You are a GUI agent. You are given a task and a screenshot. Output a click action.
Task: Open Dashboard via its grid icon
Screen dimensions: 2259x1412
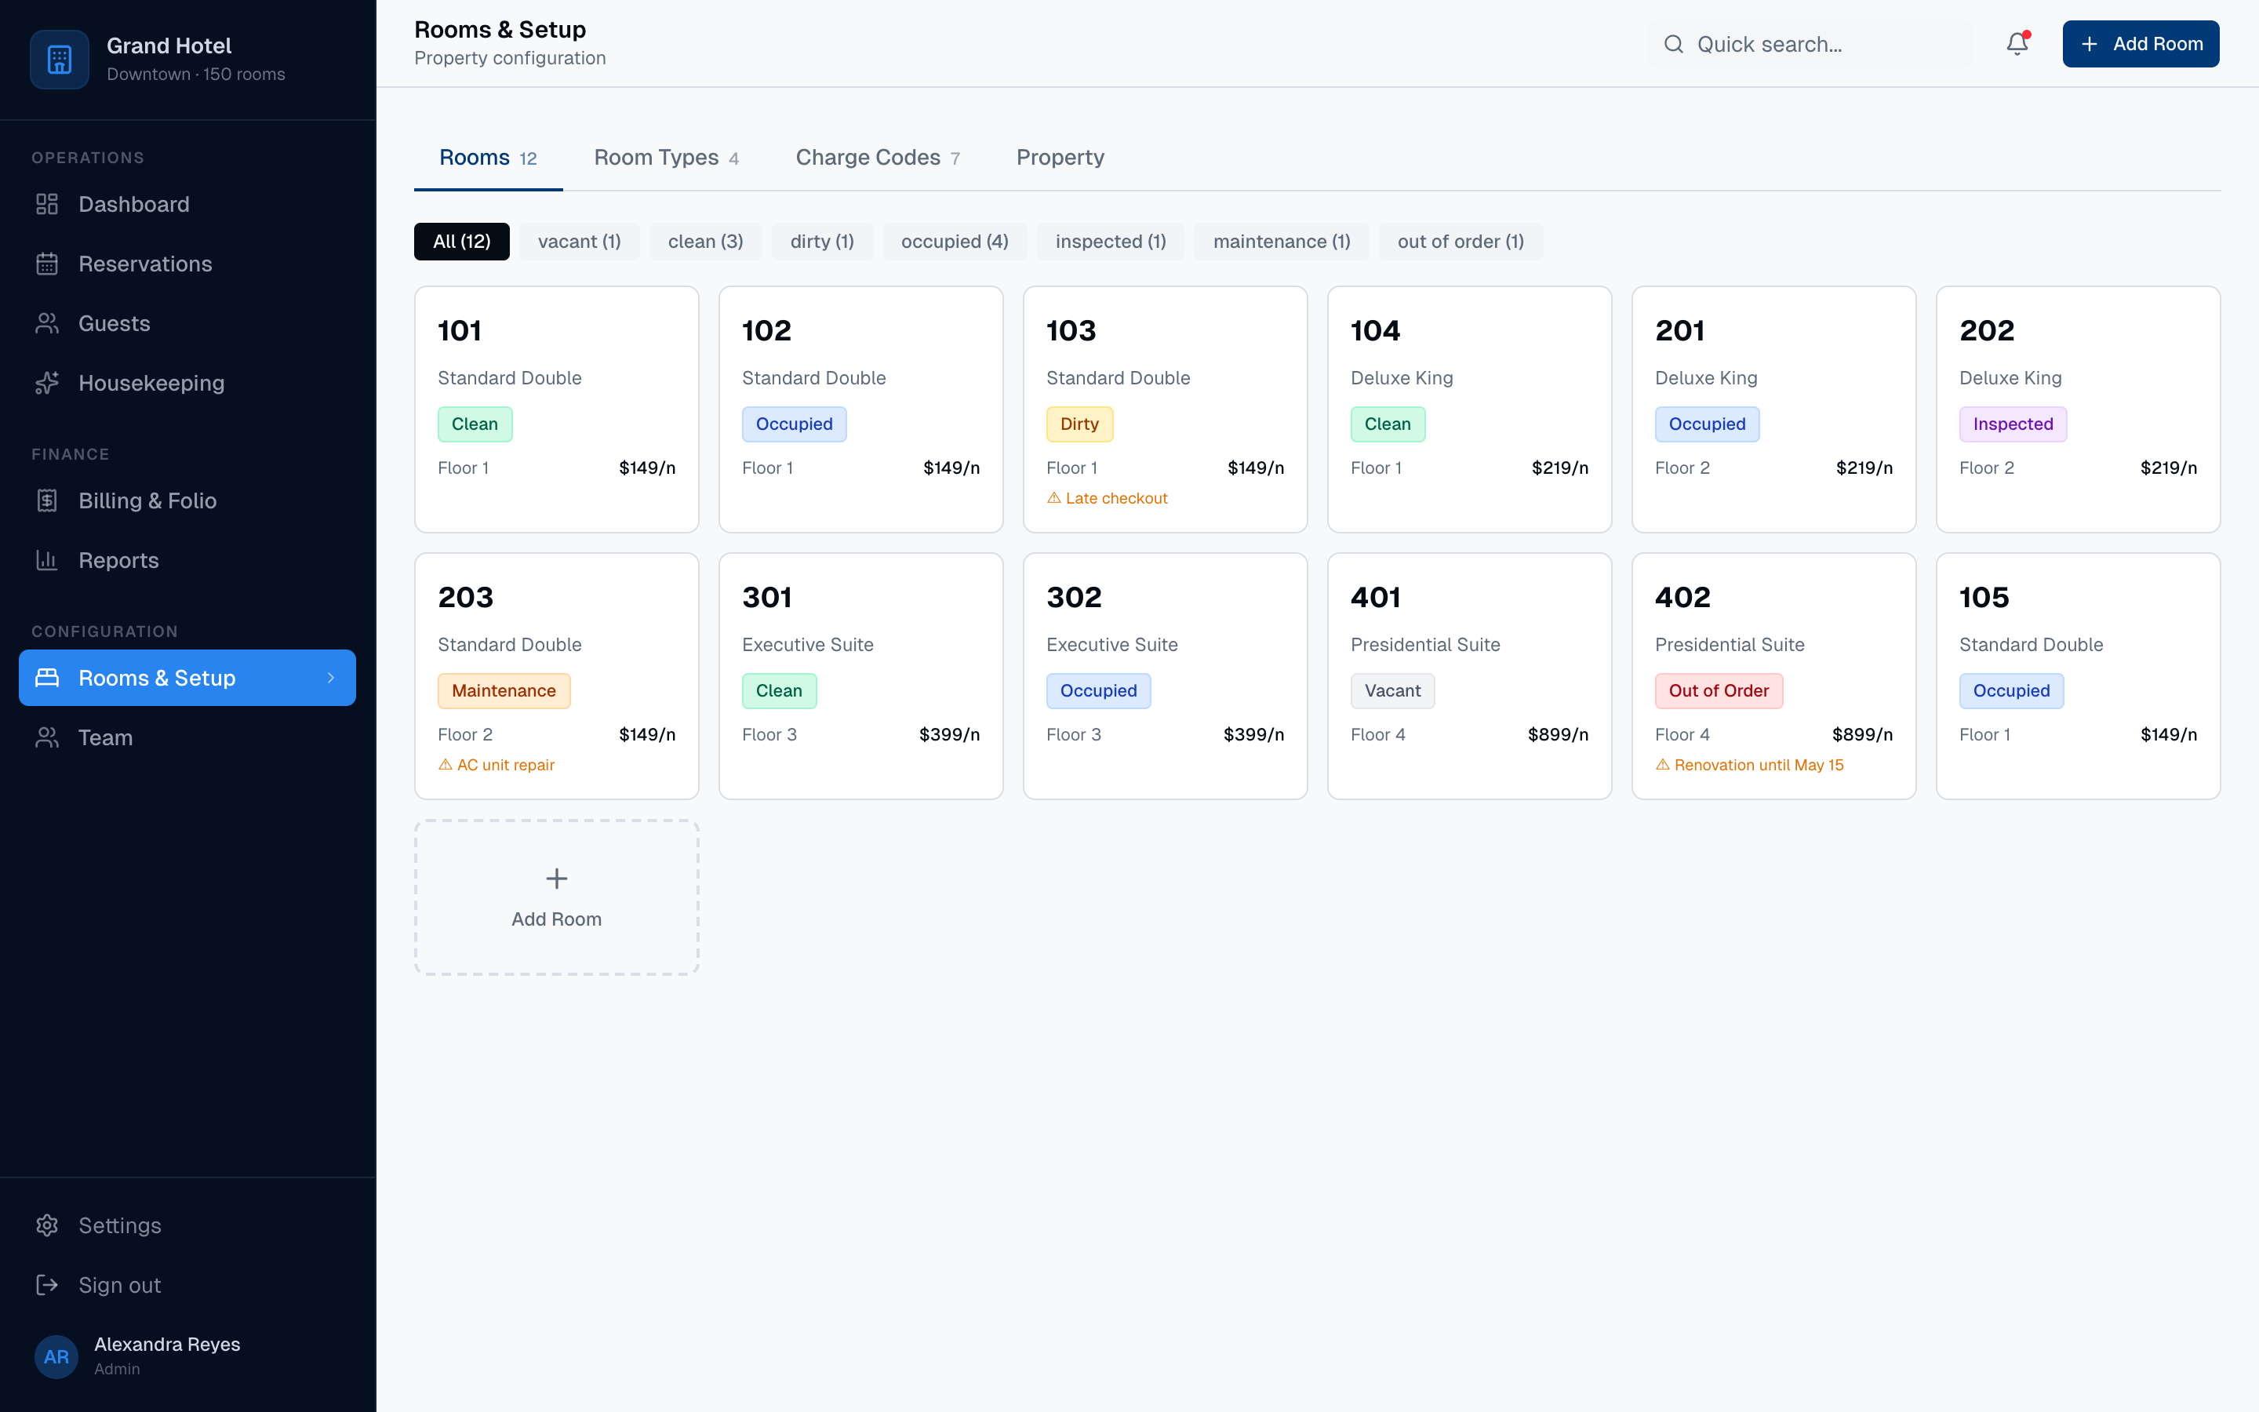pyautogui.click(x=47, y=204)
